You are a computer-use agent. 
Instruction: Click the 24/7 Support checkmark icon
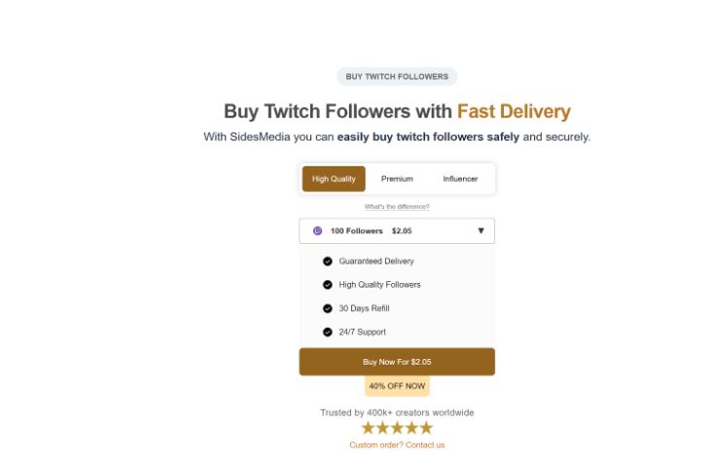[328, 332]
